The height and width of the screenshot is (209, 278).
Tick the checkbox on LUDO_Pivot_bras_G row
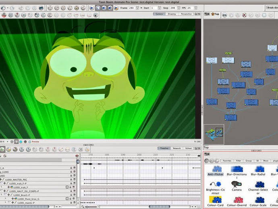click(x=67, y=199)
